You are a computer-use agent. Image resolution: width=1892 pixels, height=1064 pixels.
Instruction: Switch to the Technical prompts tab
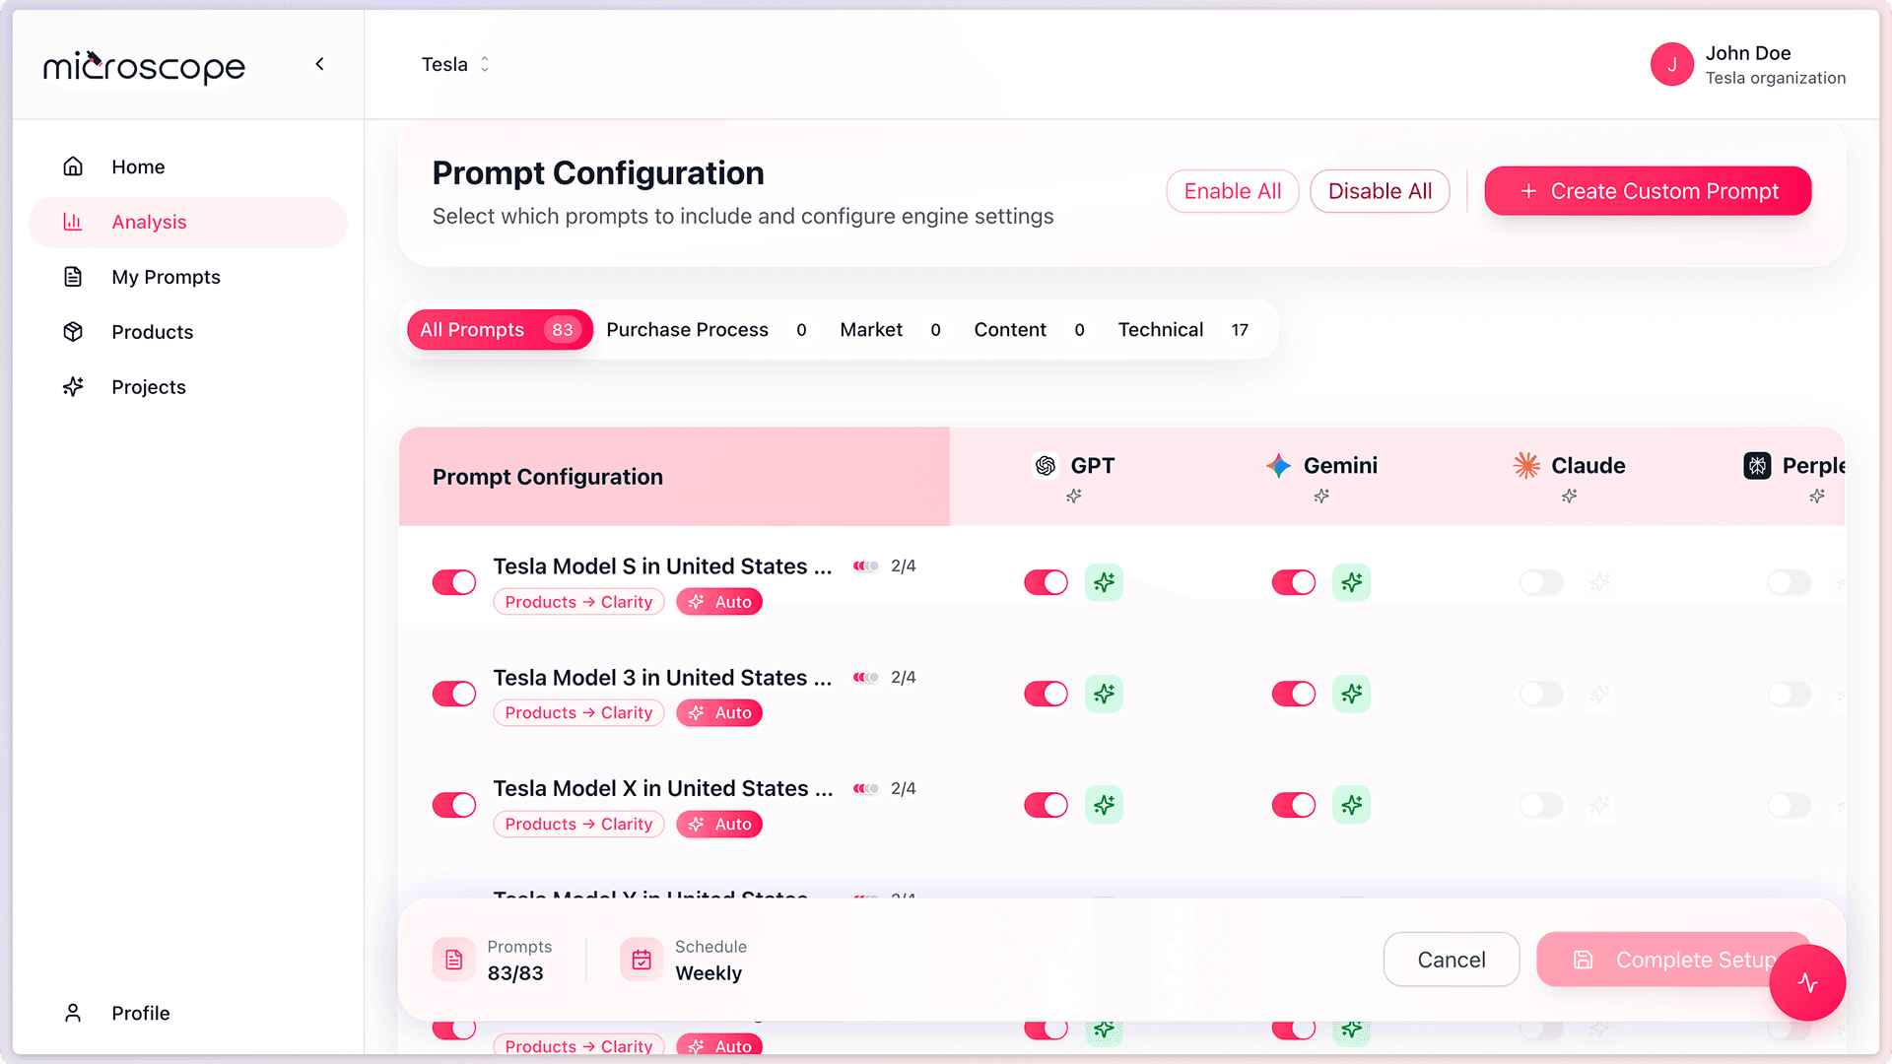1161,329
